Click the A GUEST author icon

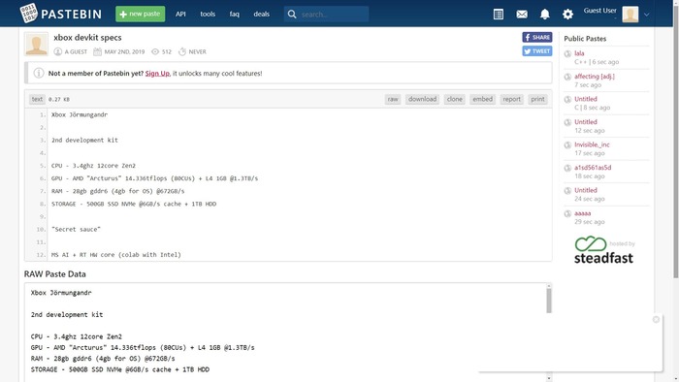[x=57, y=51]
